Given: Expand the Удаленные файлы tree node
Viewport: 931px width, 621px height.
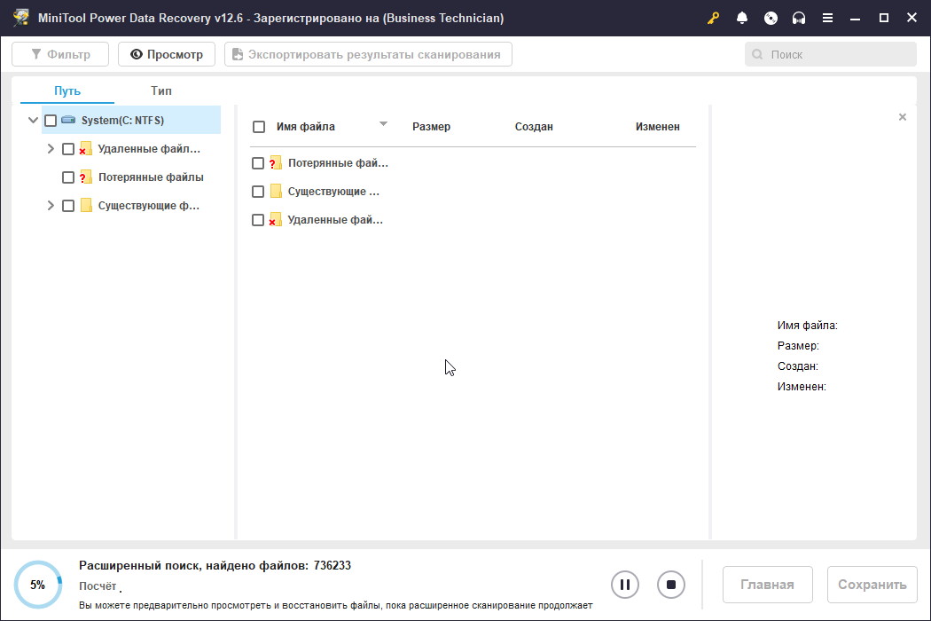Looking at the screenshot, I should 51,148.
